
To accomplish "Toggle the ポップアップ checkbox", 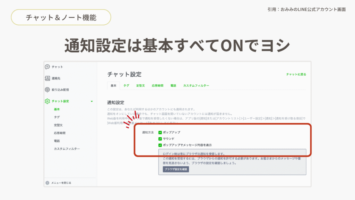I will click(160, 132).
